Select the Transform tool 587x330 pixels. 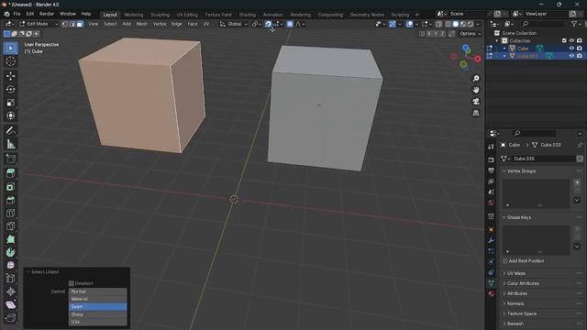(x=10, y=115)
